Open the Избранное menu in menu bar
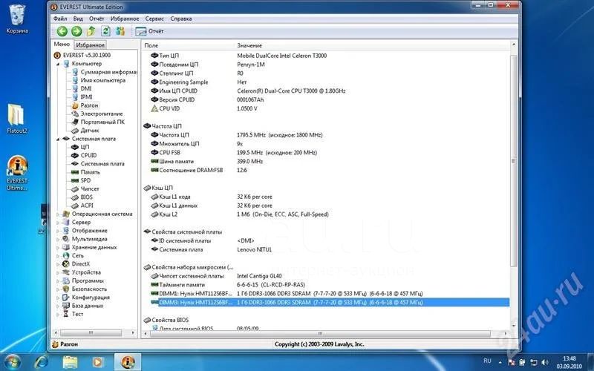This screenshot has height=371, width=594. (125, 19)
